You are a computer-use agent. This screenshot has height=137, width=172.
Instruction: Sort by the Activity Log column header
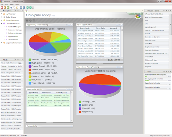tap(61, 93)
